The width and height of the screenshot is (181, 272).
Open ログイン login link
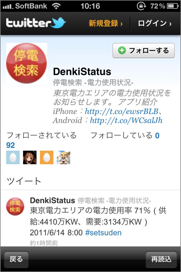155,23
